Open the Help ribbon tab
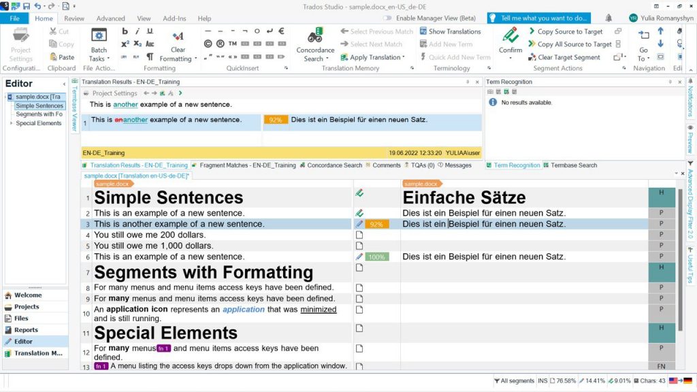 coord(204,18)
